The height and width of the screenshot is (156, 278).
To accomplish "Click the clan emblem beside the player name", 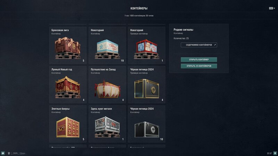I will 9,153.
